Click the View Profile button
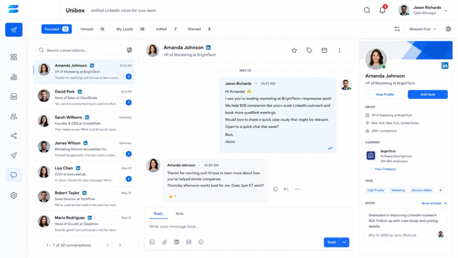458x258 pixels. [x=385, y=94]
